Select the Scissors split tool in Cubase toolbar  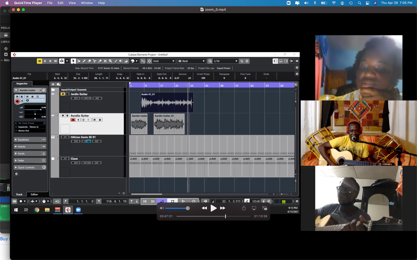click(94, 61)
